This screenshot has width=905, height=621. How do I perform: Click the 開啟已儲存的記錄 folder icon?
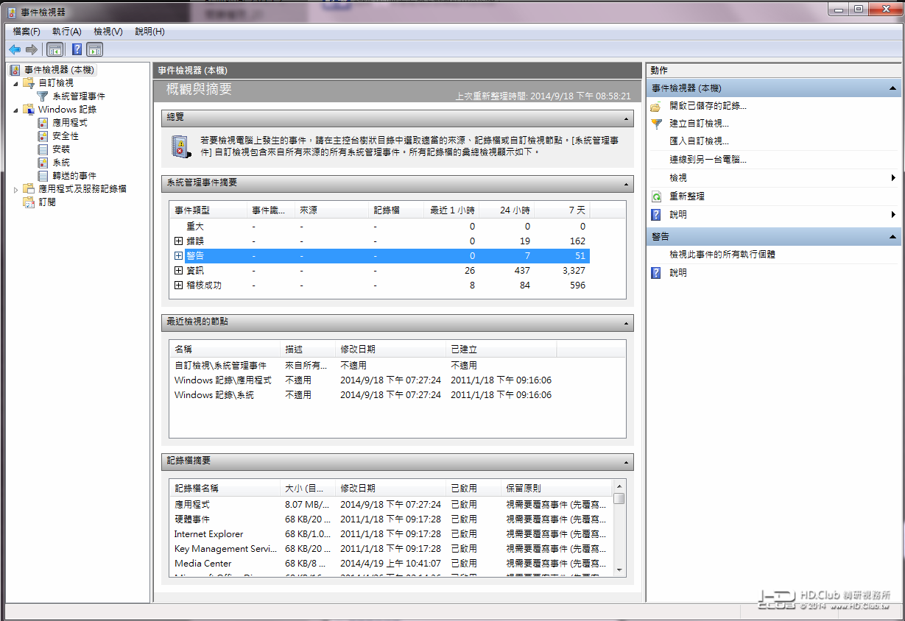click(x=656, y=106)
